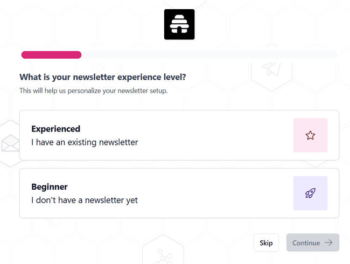The height and width of the screenshot is (264, 350).
Task: Click the faint network nodes icon at bottom
Action: [161, 255]
